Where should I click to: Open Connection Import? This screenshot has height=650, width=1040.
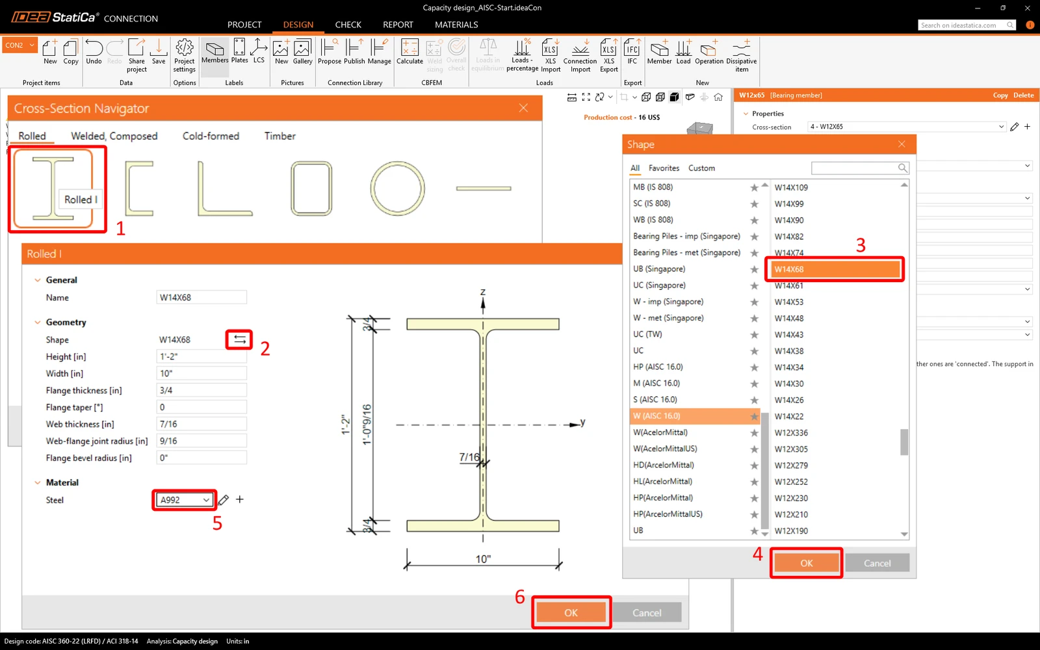coord(580,55)
